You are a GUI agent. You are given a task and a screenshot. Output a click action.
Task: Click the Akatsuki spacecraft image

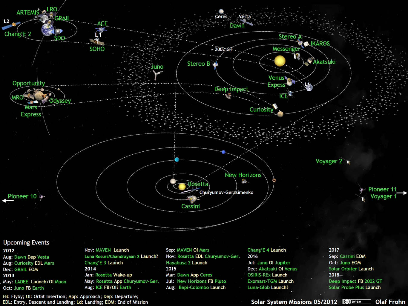click(309, 62)
